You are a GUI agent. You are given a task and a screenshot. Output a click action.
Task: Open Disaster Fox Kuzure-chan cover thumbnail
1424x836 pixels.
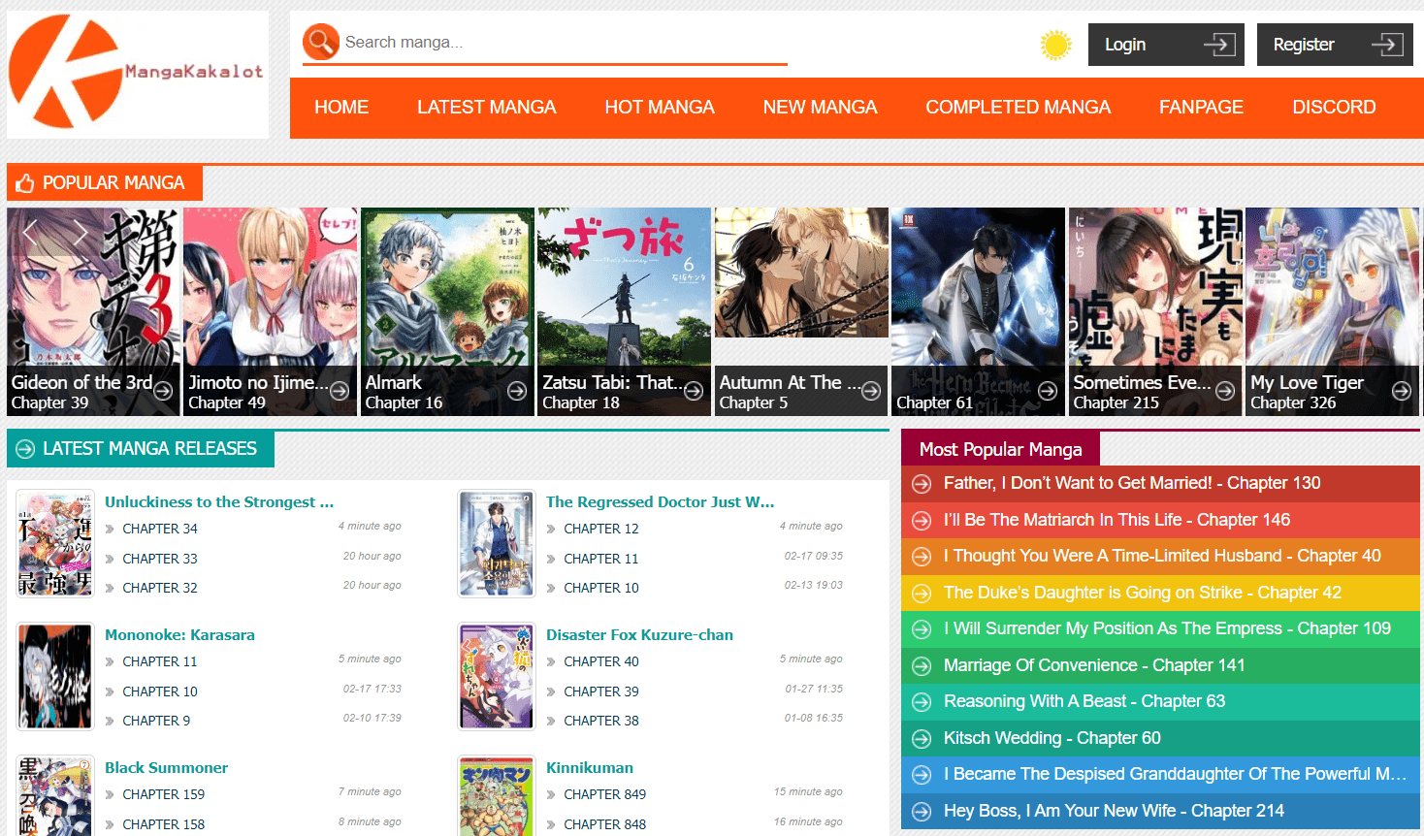click(x=497, y=676)
